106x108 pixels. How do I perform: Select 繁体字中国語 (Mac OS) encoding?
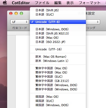click(58, 68)
